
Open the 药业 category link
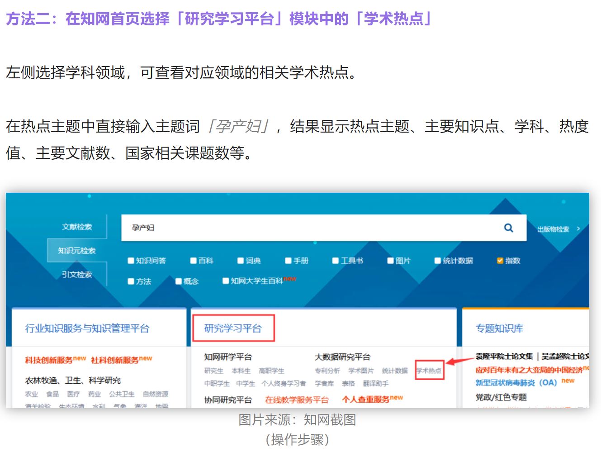point(95,394)
